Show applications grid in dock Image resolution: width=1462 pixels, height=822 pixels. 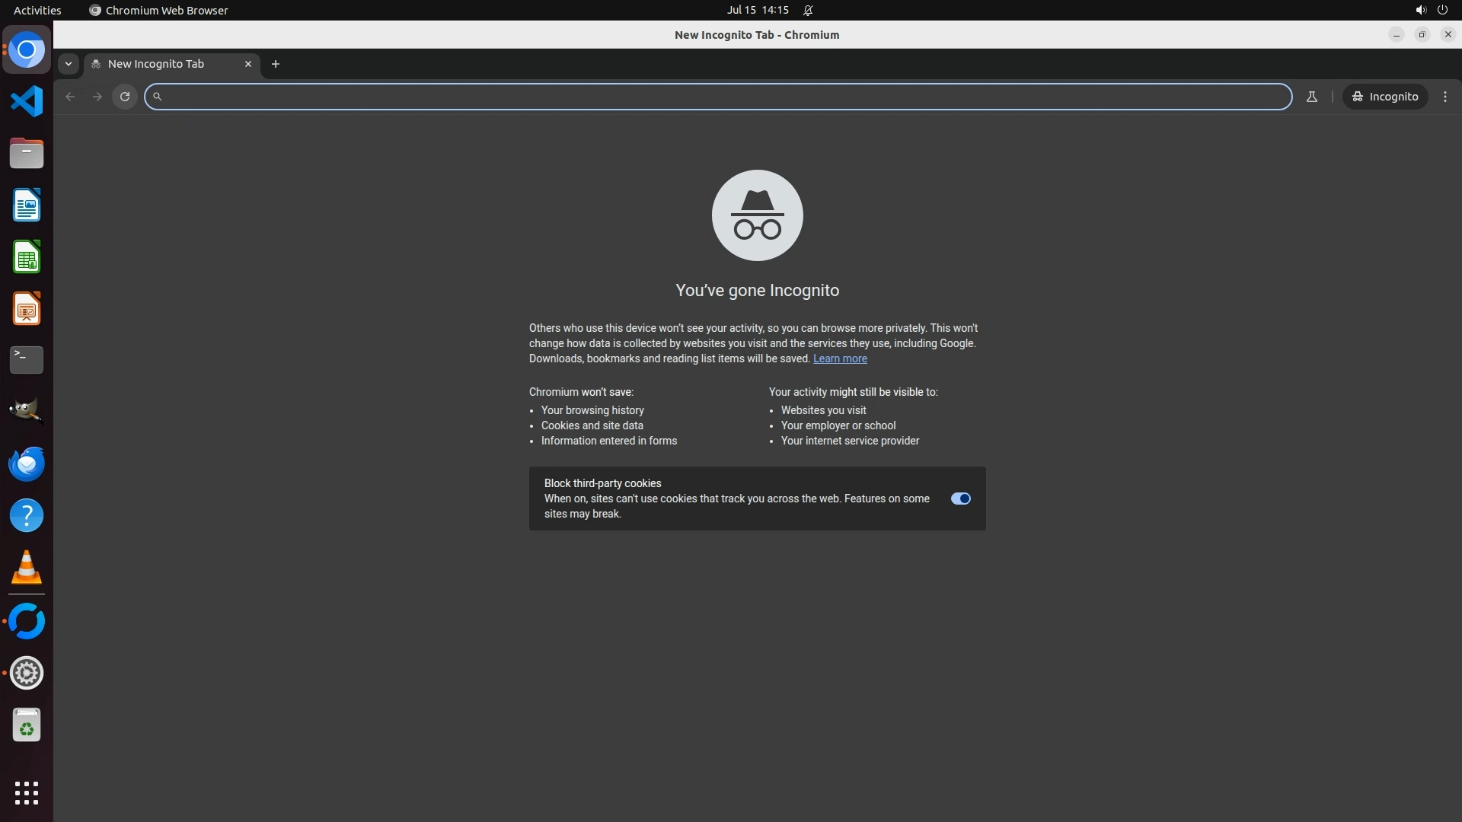click(x=27, y=792)
